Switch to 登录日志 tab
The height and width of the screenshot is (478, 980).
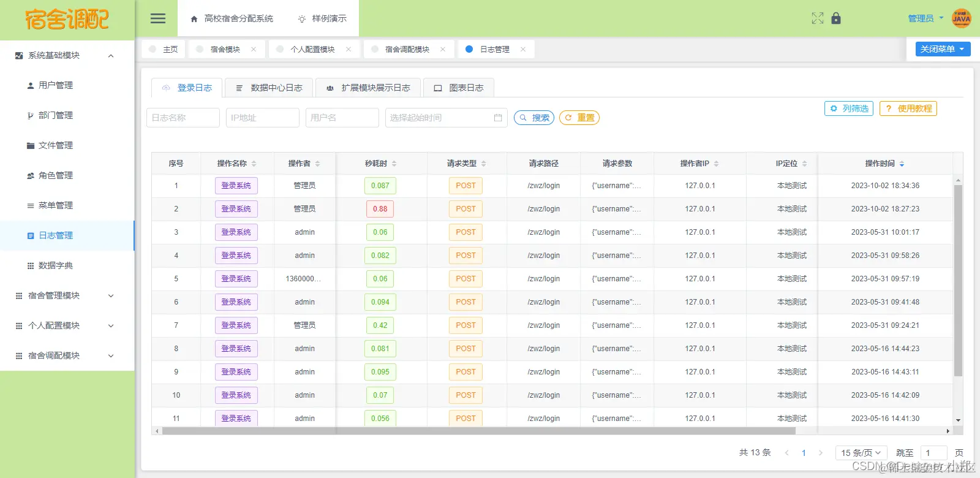coord(187,88)
